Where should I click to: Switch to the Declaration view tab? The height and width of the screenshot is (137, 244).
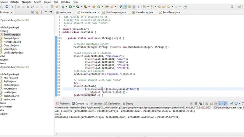point(112,104)
